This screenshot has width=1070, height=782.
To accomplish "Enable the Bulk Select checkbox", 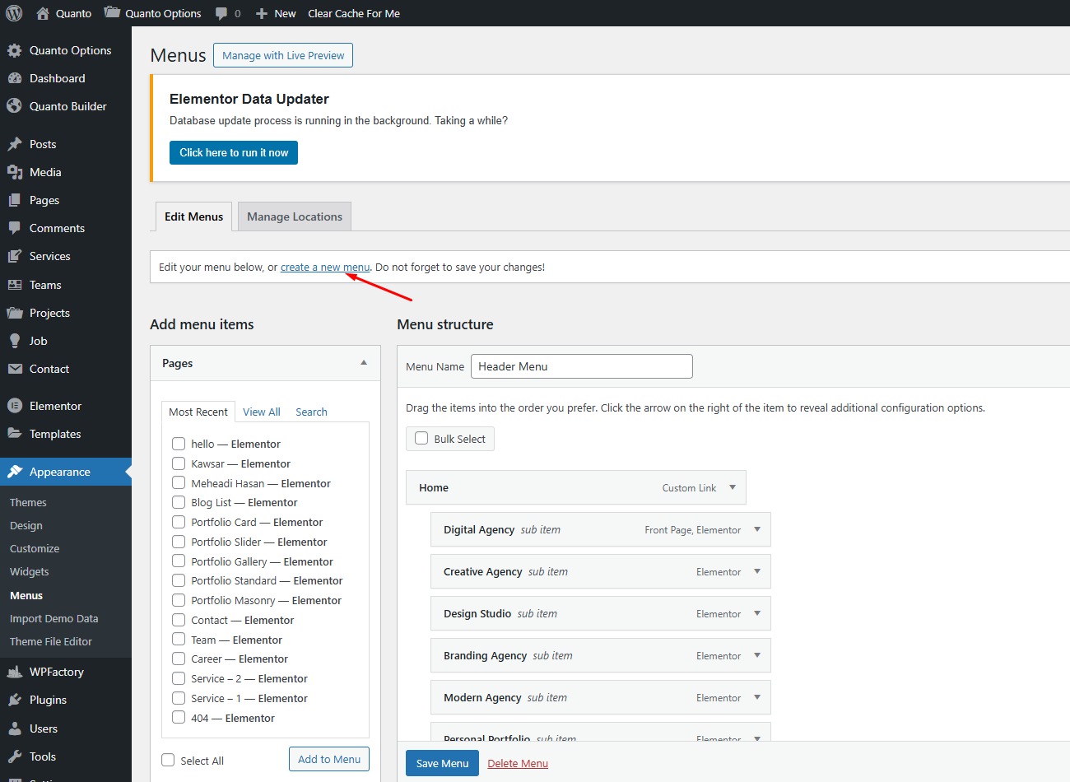I will point(421,439).
